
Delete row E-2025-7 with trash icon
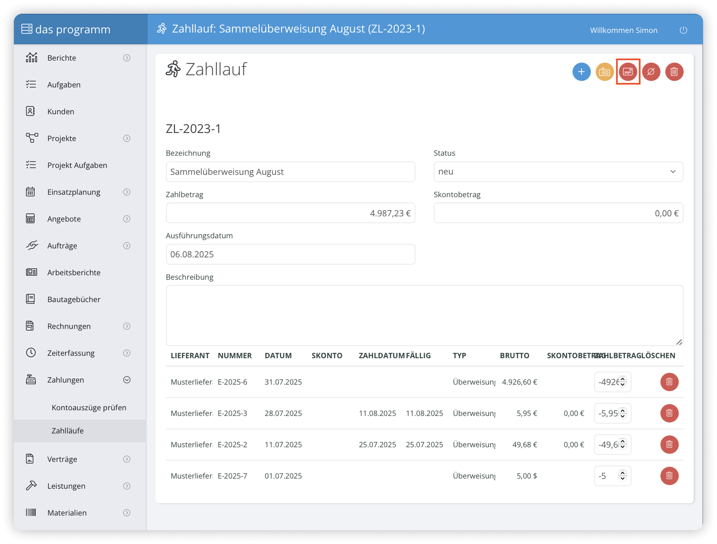click(669, 476)
